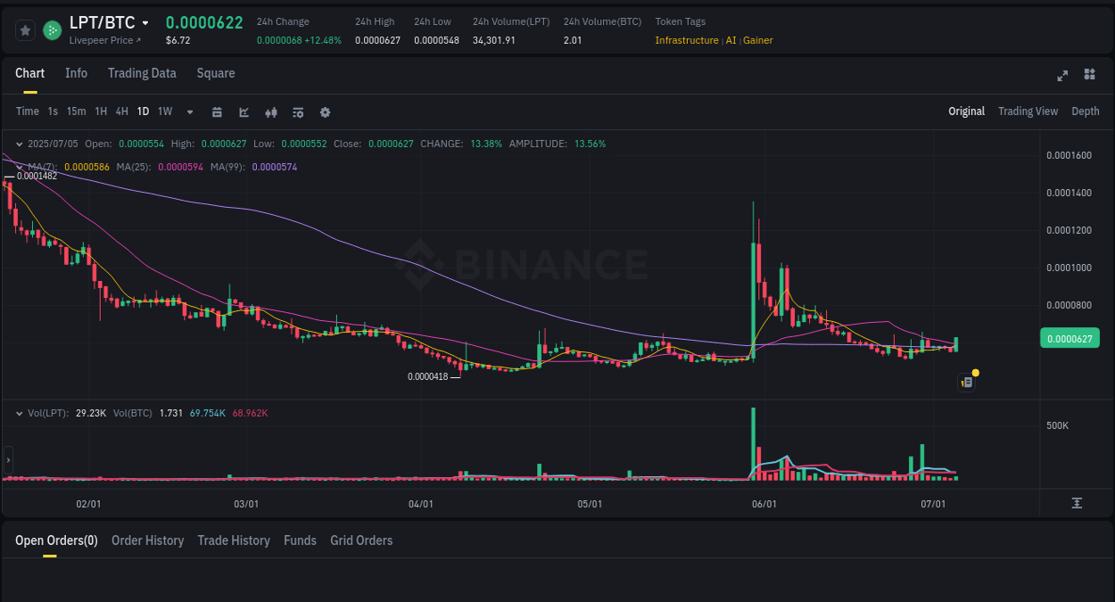This screenshot has width=1115, height=602.
Task: Open the chart display options icon
Action: coord(298,111)
